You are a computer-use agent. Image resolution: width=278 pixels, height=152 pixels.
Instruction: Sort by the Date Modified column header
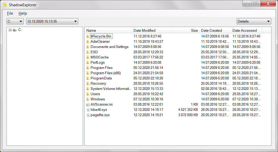pyautogui.click(x=152, y=30)
